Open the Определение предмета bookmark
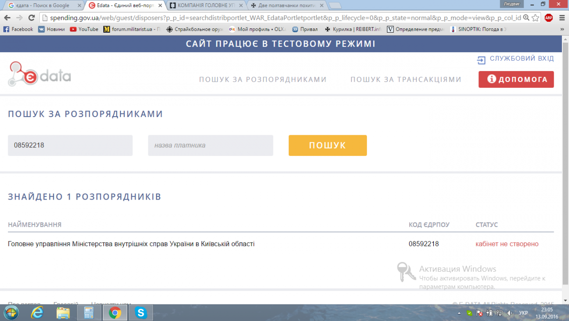This screenshot has width=569, height=321. 415,29
